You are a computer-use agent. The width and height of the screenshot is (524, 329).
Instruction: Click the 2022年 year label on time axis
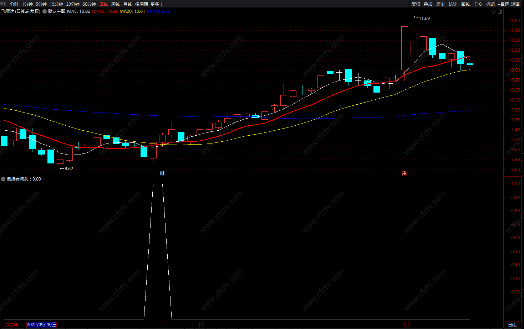click(11, 325)
